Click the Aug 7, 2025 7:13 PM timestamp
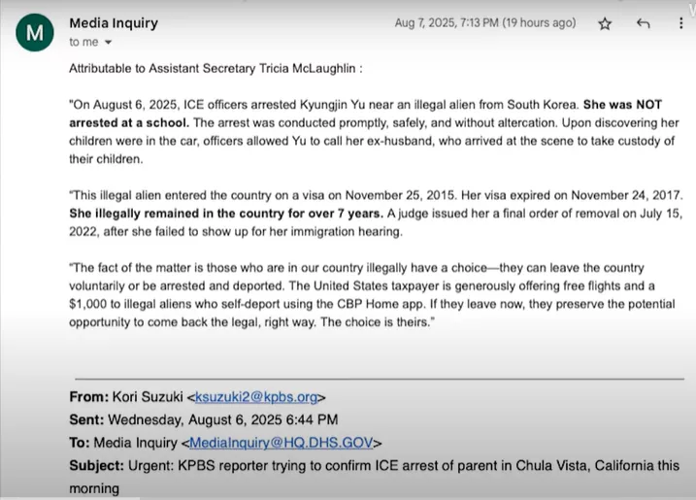The height and width of the screenshot is (500, 696). [447, 22]
